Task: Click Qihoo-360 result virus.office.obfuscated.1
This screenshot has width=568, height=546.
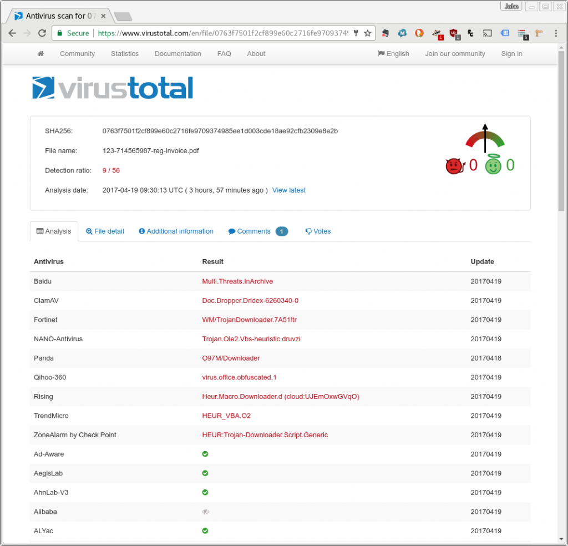Action: (239, 377)
